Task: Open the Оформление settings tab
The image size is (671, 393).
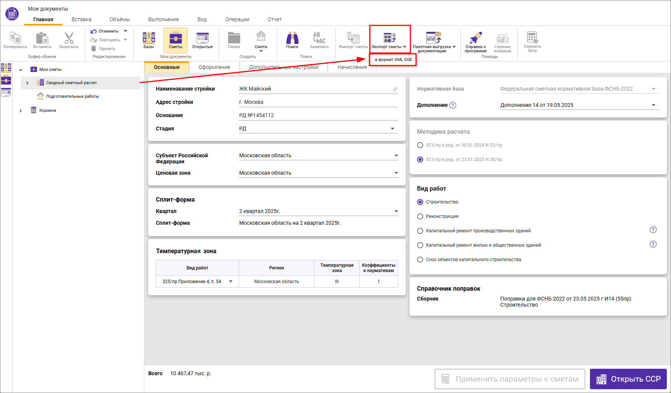Action: pos(214,67)
